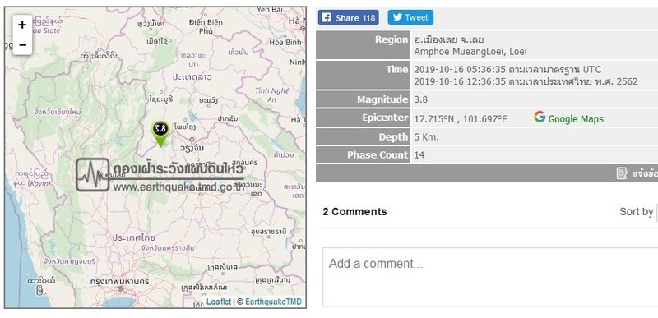
Task: Click the www.earthquake.tmd.go.th watermark text
Action: click(178, 187)
